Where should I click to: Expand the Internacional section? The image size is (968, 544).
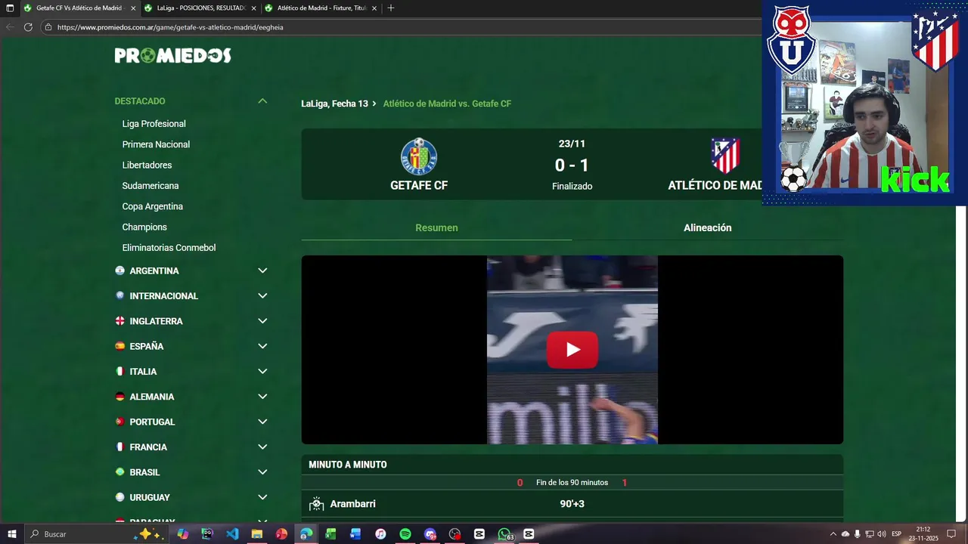(x=262, y=295)
